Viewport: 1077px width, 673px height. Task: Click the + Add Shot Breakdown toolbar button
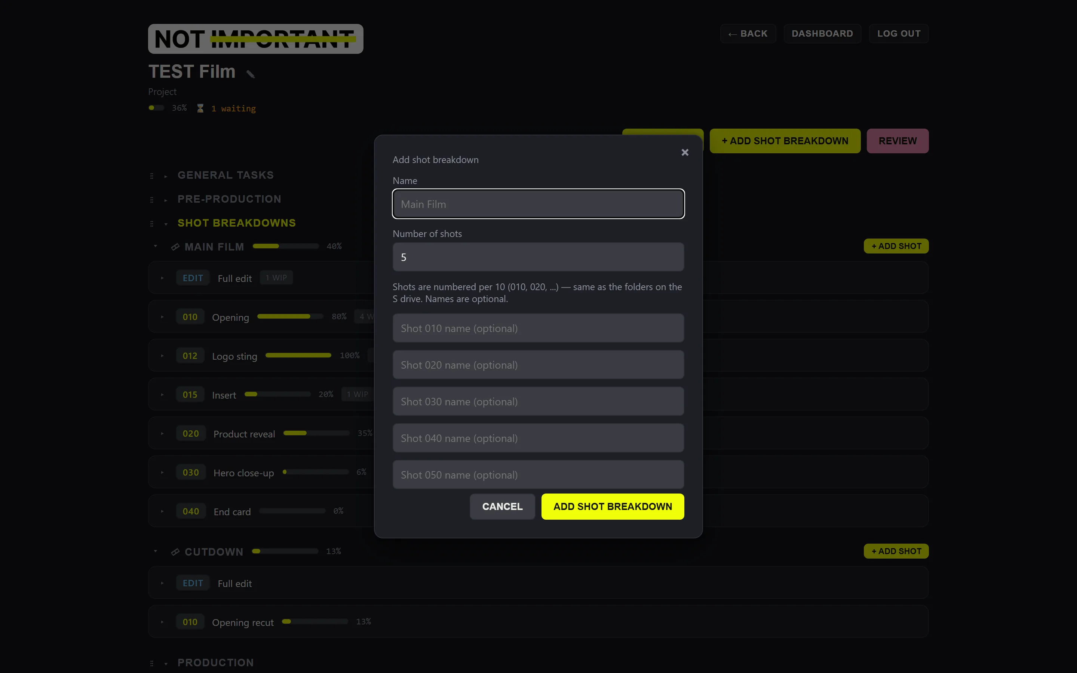[x=785, y=141]
